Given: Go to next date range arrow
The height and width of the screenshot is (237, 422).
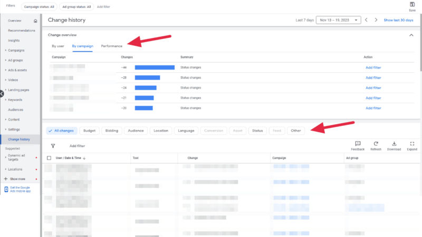Looking at the screenshot, I should point(376,20).
